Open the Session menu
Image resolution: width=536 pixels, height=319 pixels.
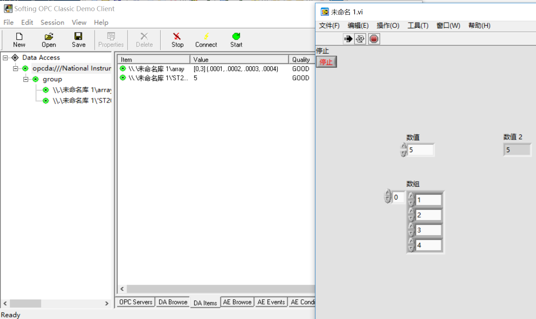(x=52, y=22)
